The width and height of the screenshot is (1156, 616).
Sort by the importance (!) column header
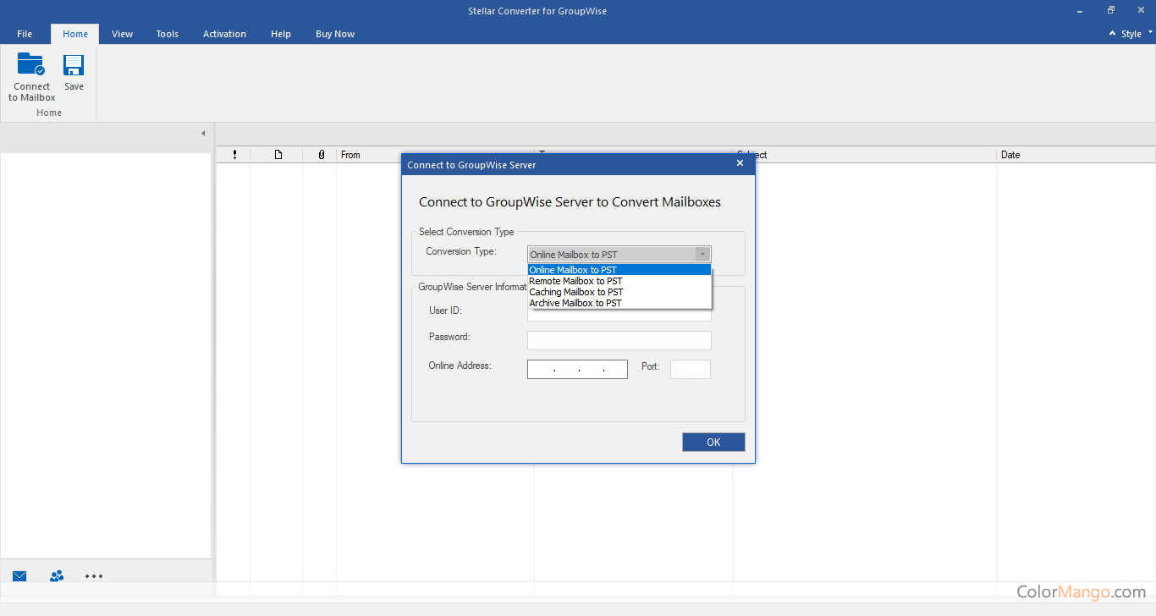click(234, 155)
